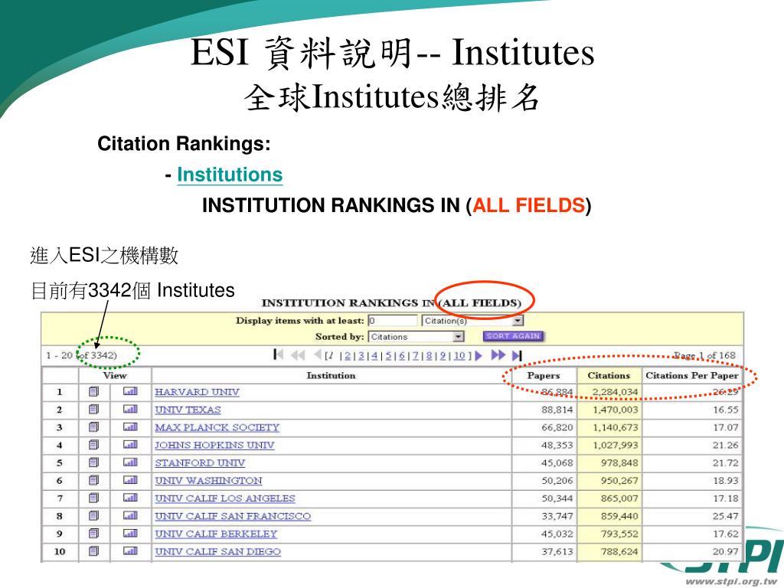Open graph icon for Univ Calif Berkeley row
The width and height of the screenshot is (784, 588).
(x=130, y=534)
